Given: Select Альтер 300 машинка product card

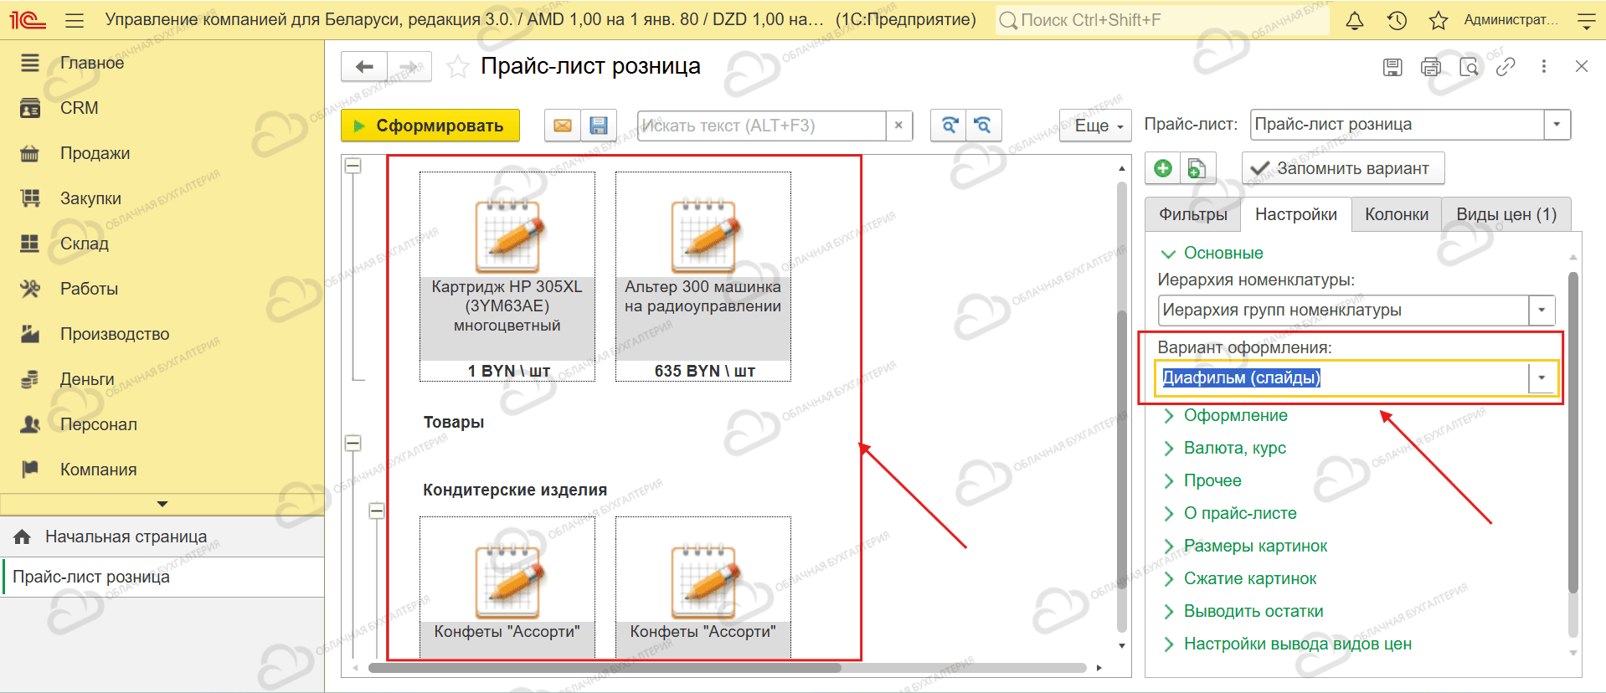Looking at the screenshot, I should (x=703, y=276).
